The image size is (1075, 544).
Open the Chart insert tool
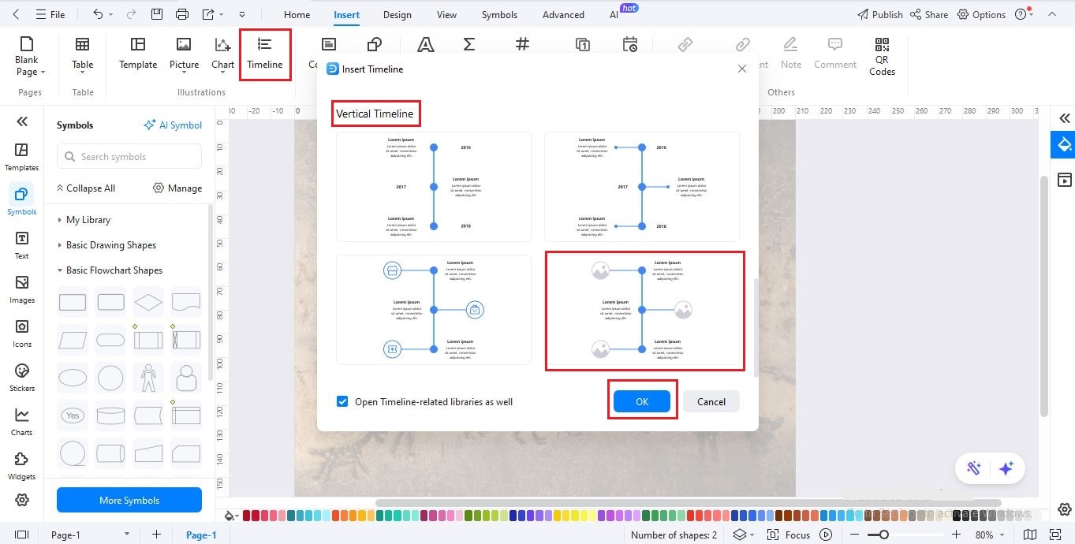[222, 54]
